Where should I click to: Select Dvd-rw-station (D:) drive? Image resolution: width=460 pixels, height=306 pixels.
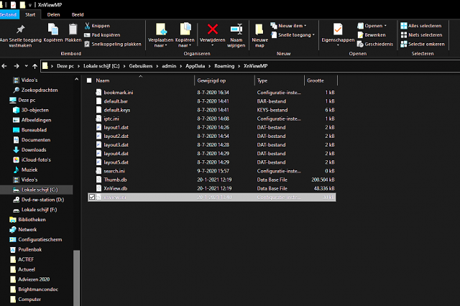pos(38,200)
